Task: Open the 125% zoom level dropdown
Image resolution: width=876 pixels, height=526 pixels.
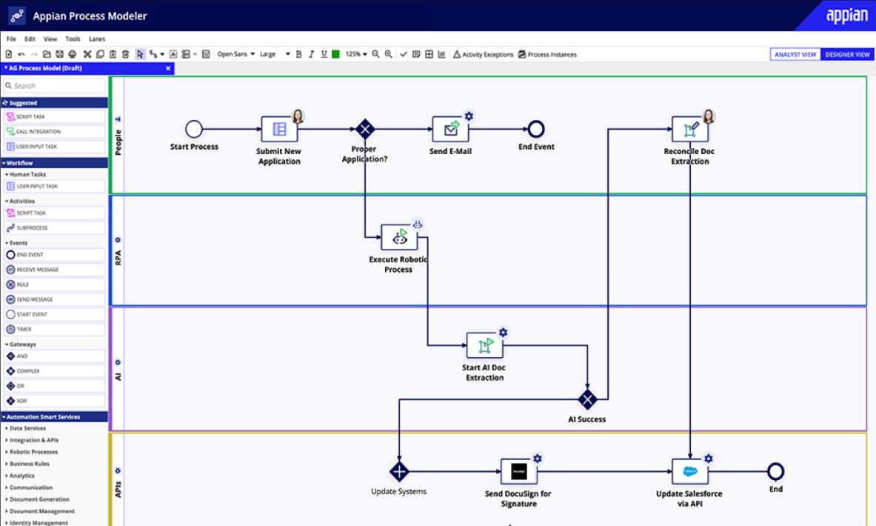Action: (x=356, y=54)
